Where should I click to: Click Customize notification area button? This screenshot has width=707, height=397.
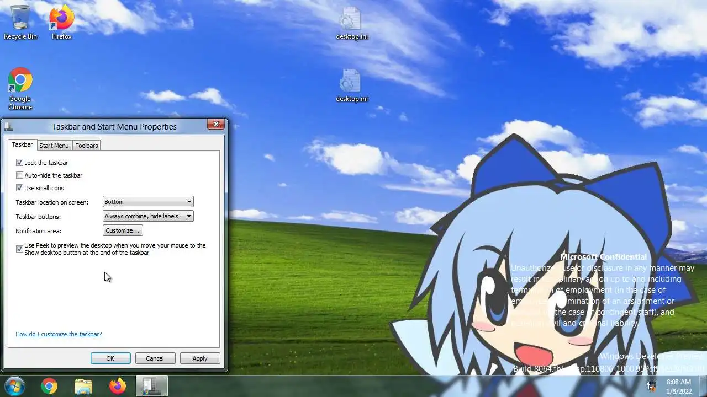123,230
